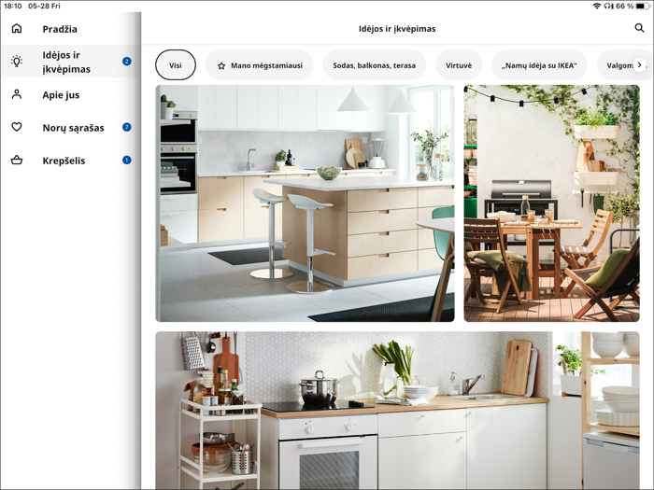Filter by Sodas, balkonas, terasa
The width and height of the screenshot is (654, 490).
click(375, 65)
